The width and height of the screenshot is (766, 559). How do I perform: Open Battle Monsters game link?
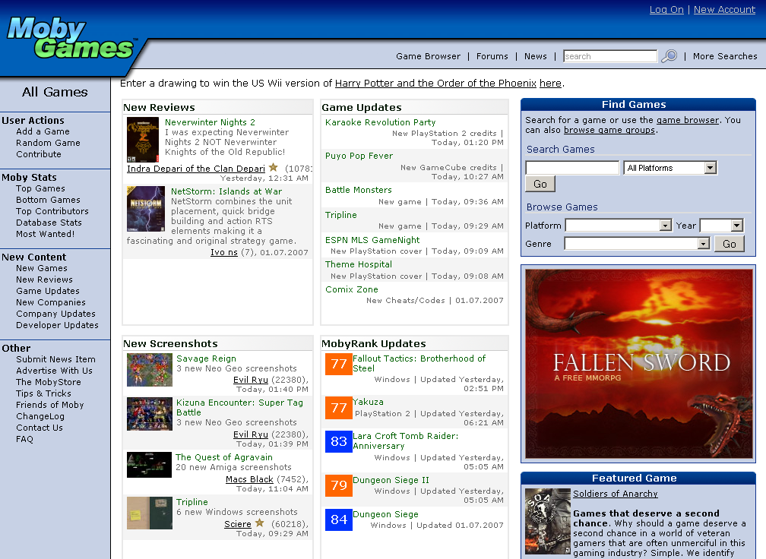point(359,190)
